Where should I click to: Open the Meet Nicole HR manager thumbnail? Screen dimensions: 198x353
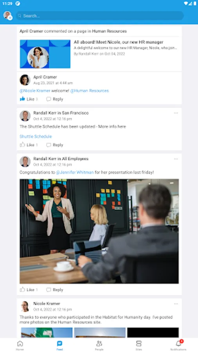(x=45, y=54)
